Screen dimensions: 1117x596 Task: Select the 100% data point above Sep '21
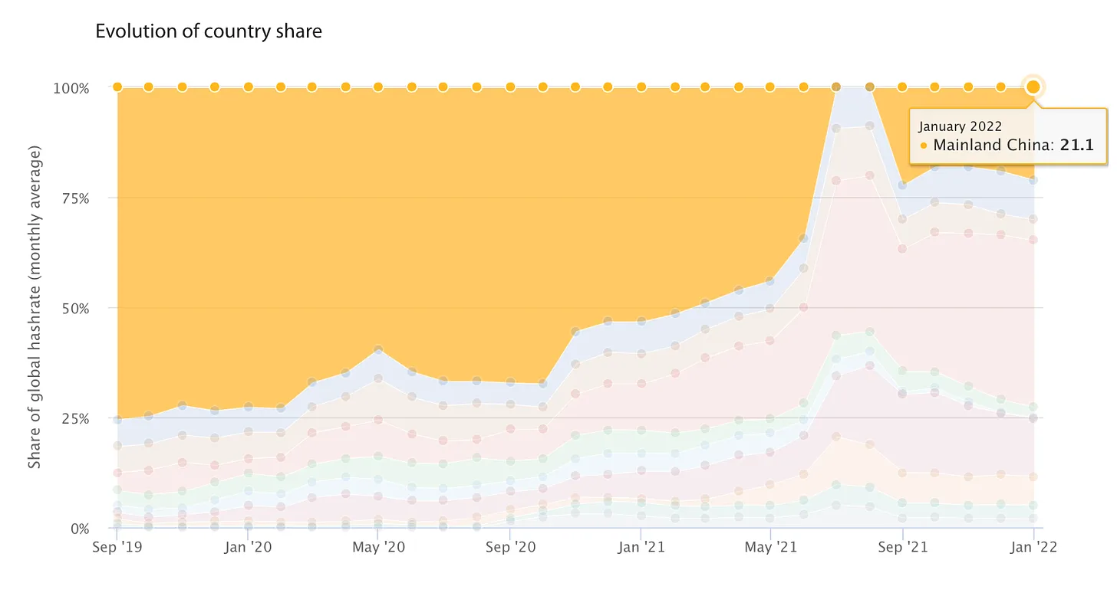click(902, 87)
